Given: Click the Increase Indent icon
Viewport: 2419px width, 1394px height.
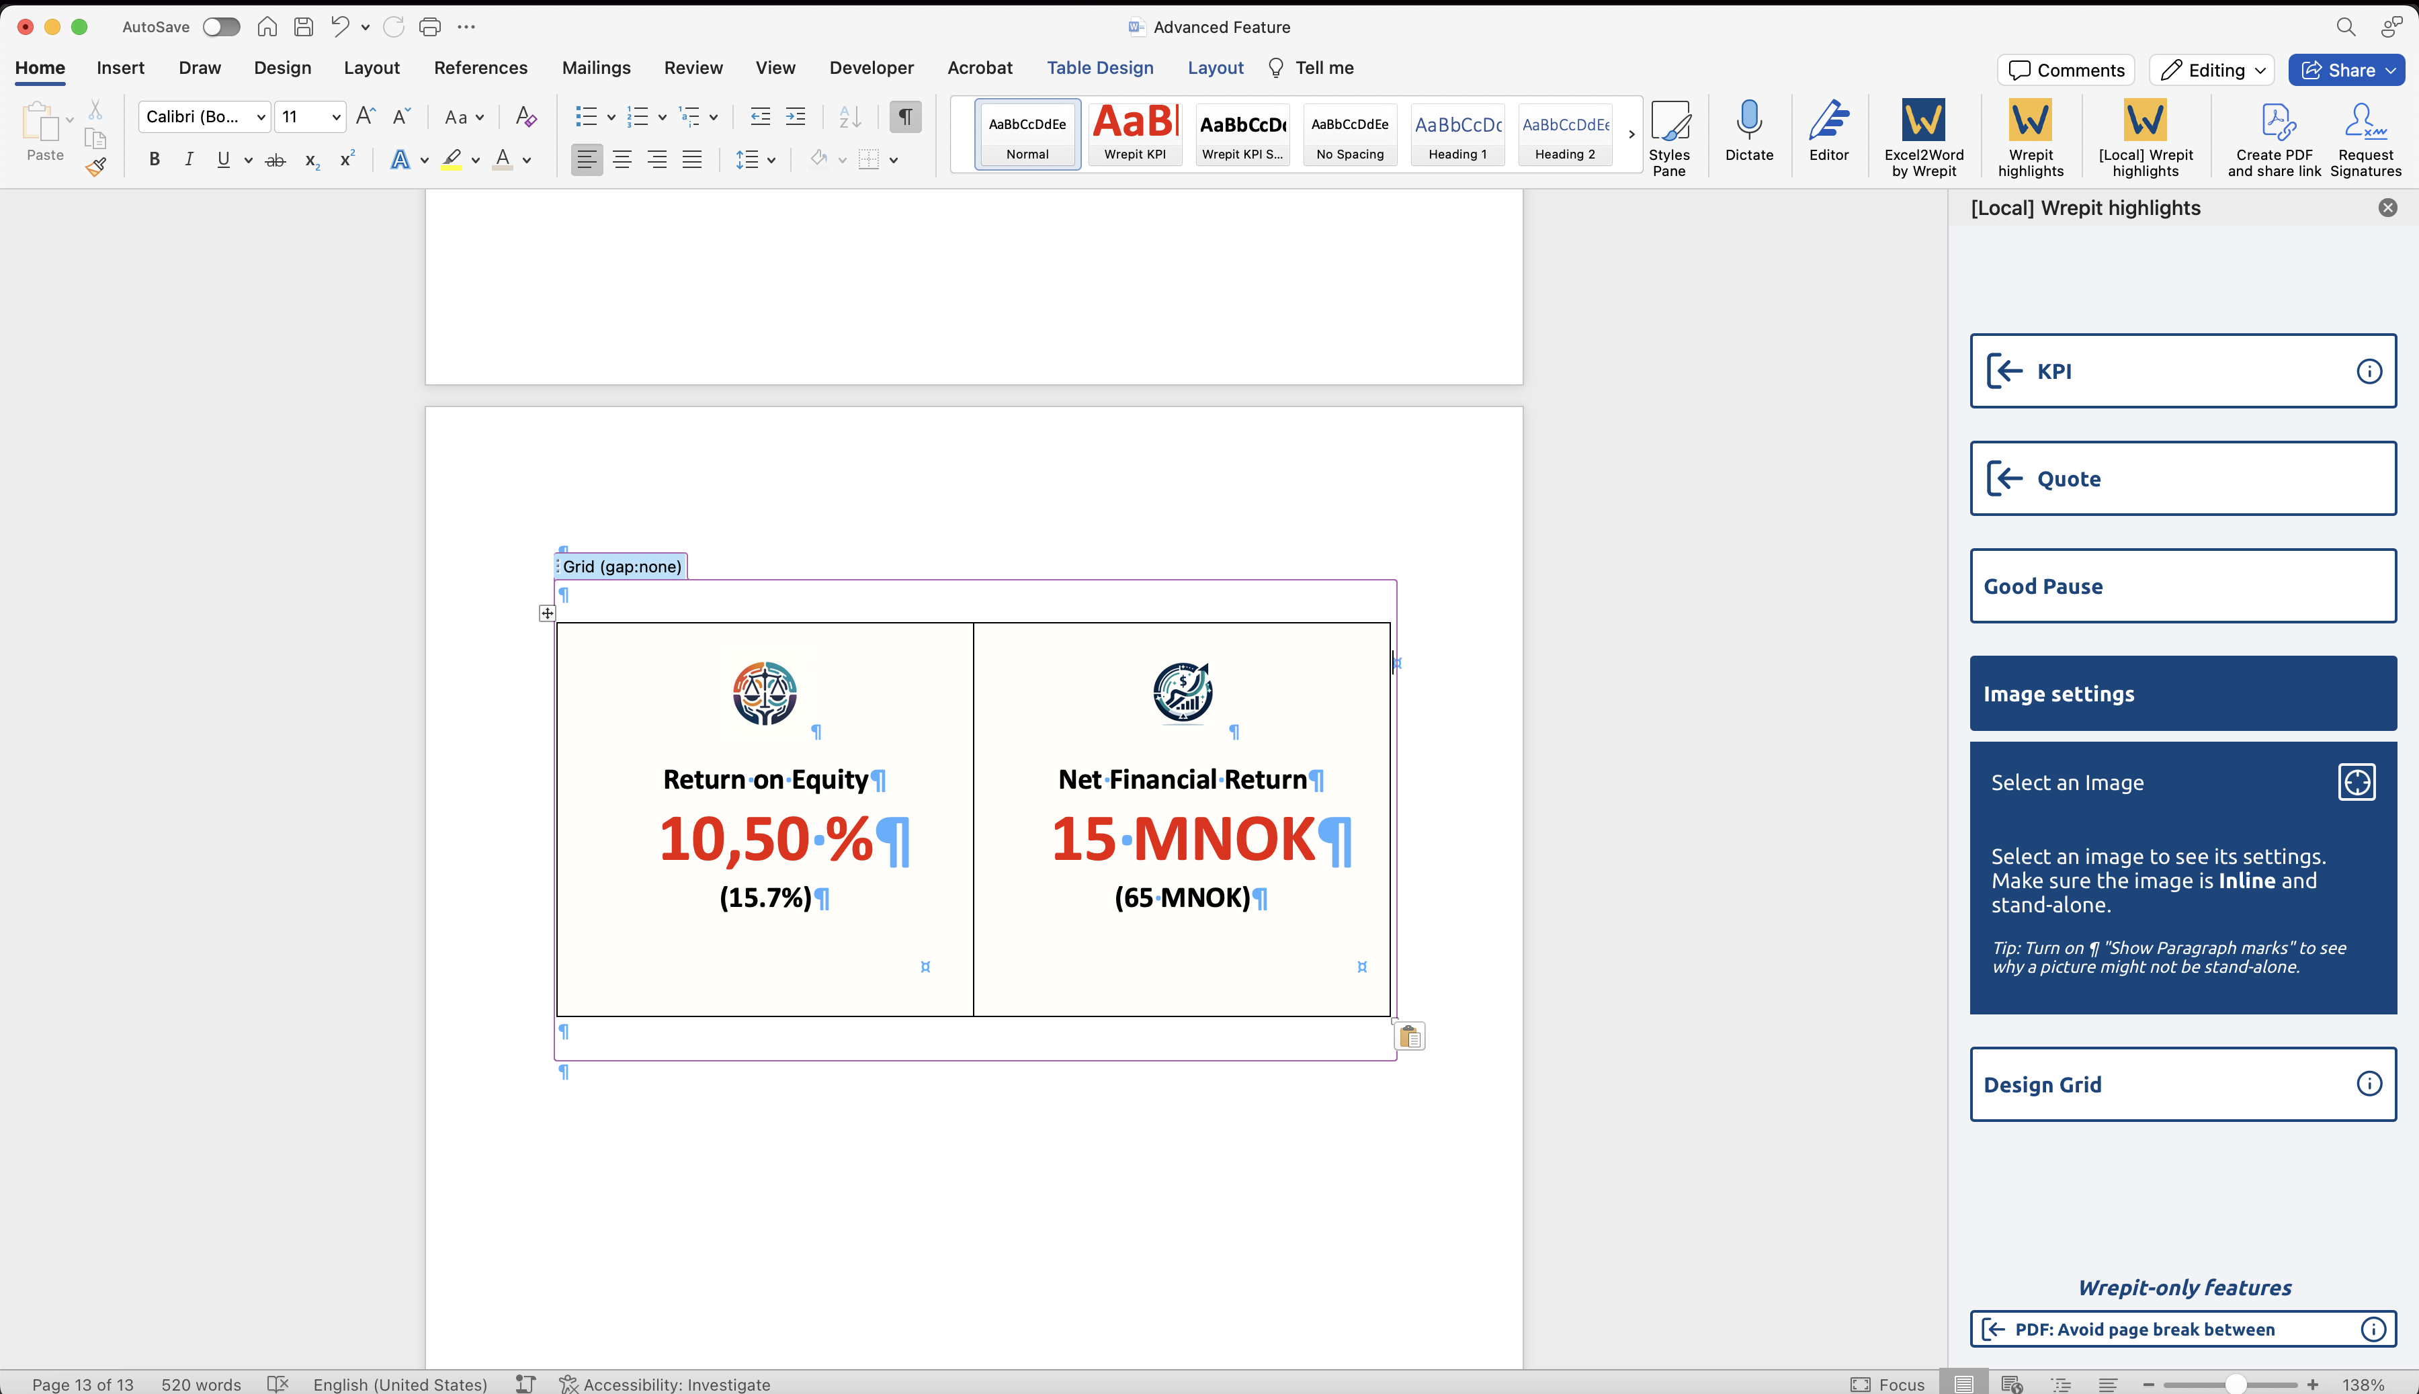Looking at the screenshot, I should (795, 117).
